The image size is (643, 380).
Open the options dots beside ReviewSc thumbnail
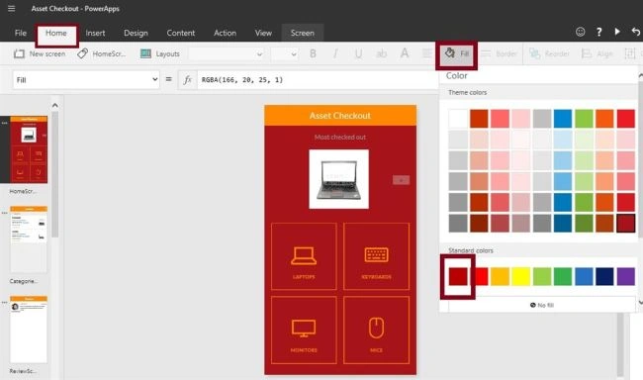click(x=4, y=303)
